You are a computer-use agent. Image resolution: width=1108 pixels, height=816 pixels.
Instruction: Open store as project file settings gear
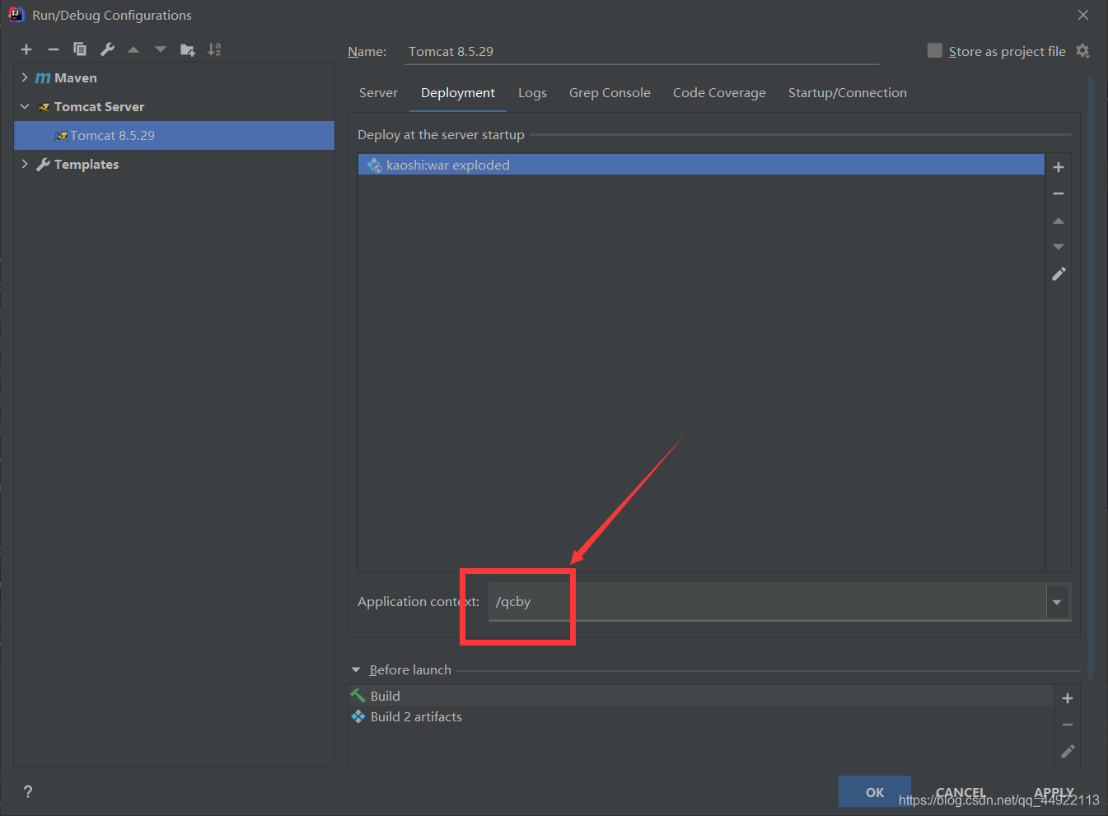point(1082,51)
